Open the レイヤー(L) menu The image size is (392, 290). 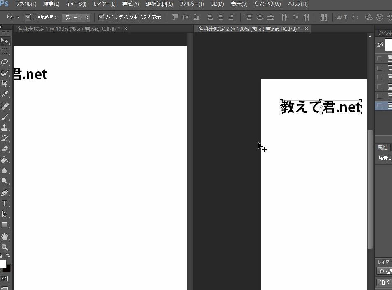104,4
